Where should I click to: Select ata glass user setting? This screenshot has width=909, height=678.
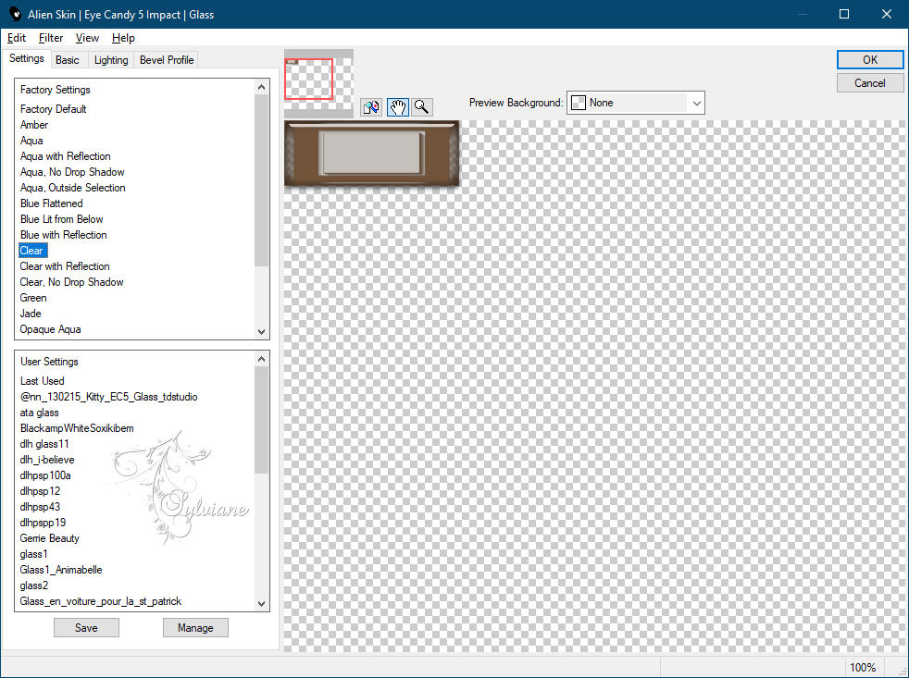tap(40, 412)
